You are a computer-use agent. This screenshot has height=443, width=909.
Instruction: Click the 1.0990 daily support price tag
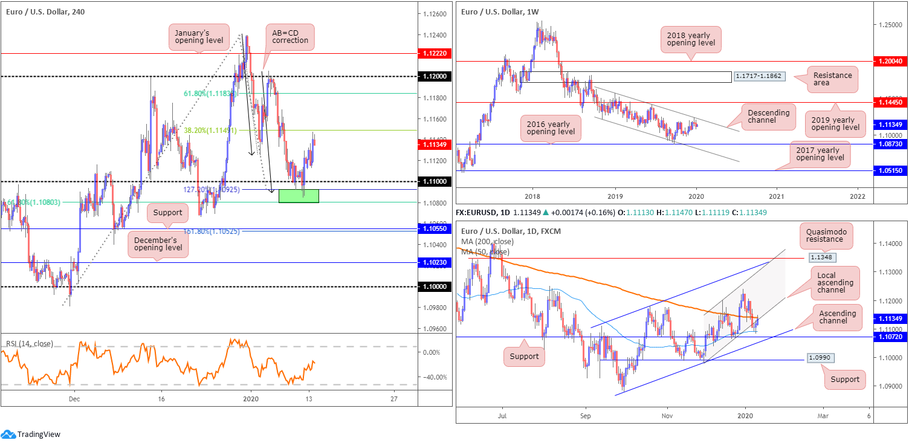pyautogui.click(x=820, y=358)
